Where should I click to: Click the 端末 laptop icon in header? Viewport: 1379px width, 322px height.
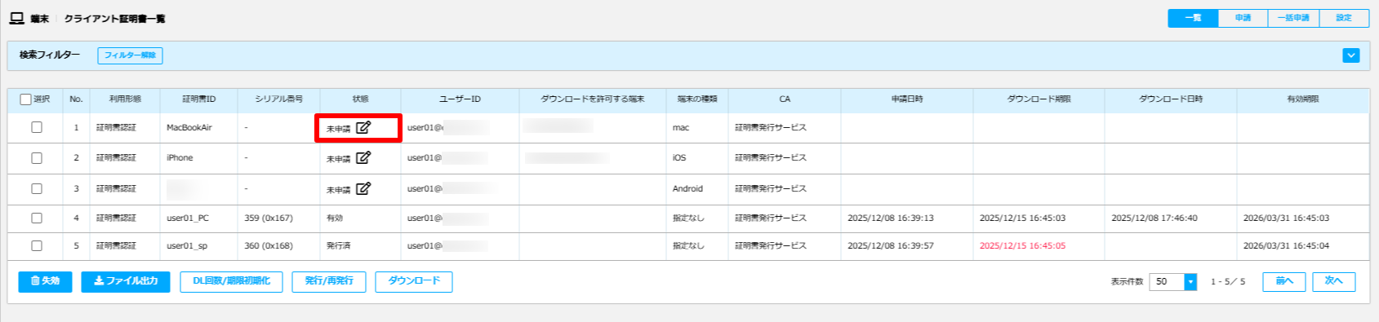16,18
